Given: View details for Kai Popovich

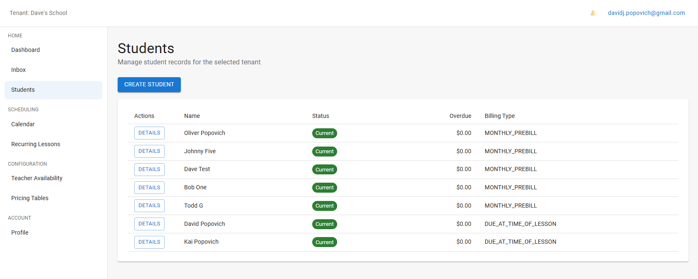Looking at the screenshot, I should point(149,242).
